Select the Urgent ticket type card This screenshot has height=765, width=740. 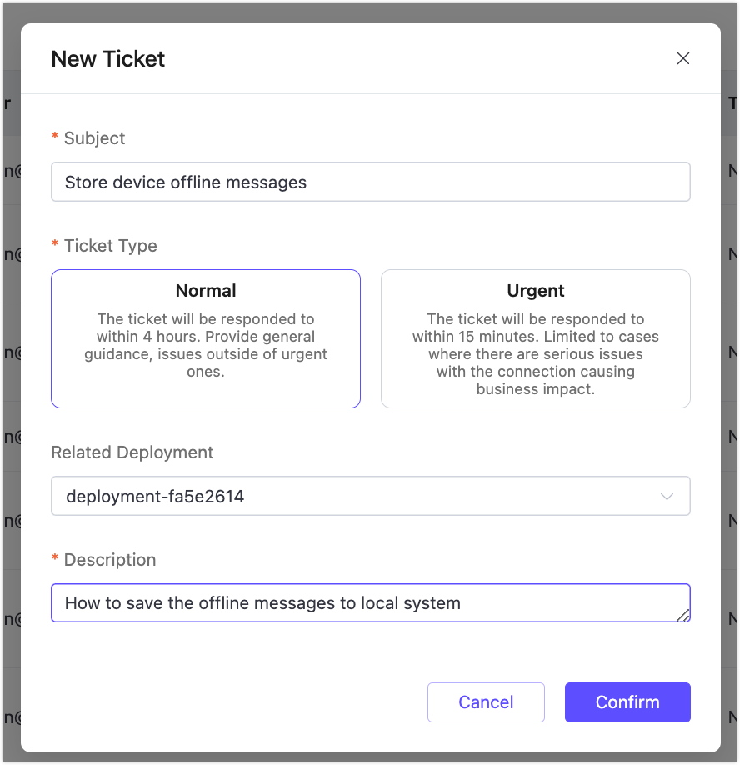pyautogui.click(x=535, y=338)
